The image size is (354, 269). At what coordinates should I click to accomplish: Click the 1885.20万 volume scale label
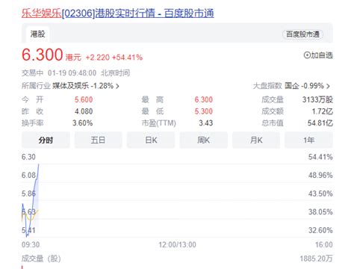click(316, 259)
